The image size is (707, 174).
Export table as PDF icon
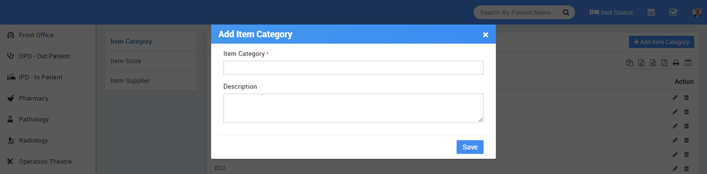click(x=664, y=63)
